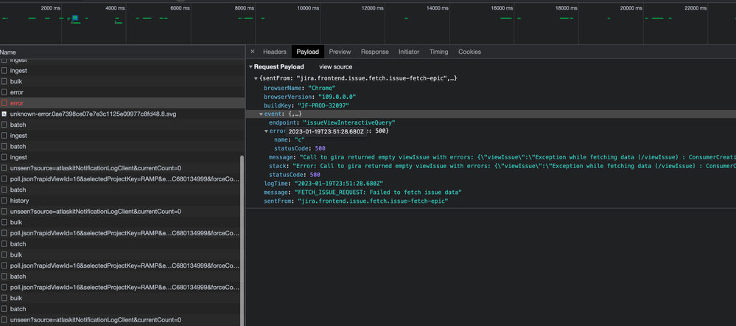The height and width of the screenshot is (326, 736).
Task: Click the "Call to gira returned empty" message line
Action: (x=502, y=157)
